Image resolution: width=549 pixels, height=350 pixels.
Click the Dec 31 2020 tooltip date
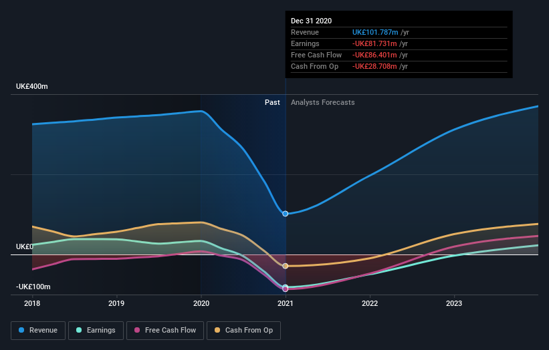[x=311, y=21]
